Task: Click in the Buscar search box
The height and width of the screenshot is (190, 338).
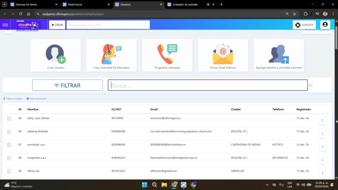Action: point(208,85)
